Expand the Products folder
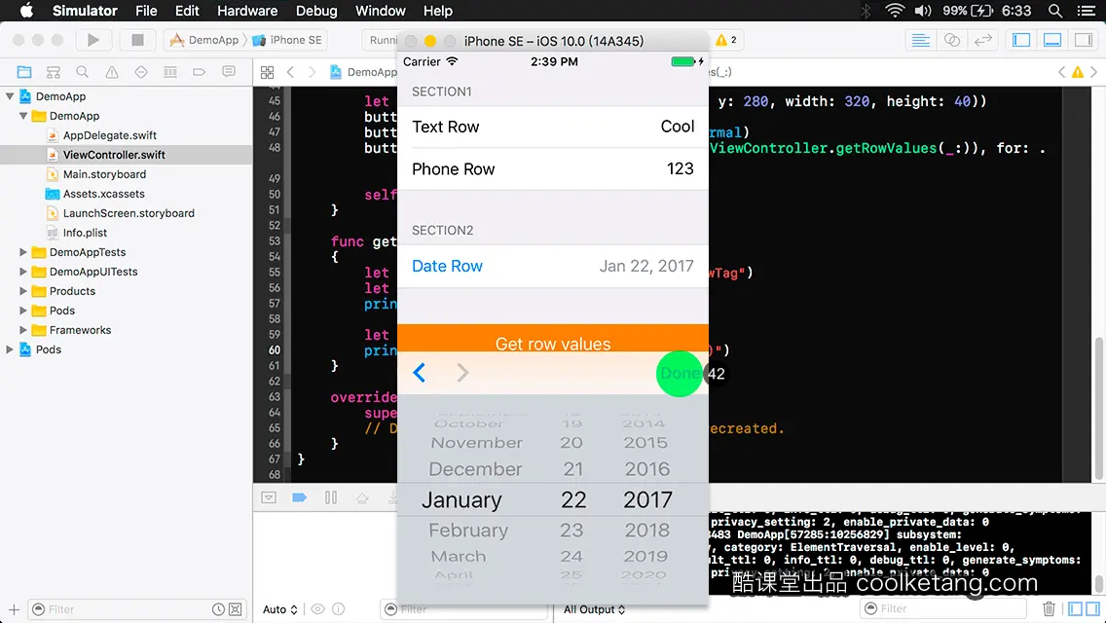Viewport: 1106px width, 623px height. pyautogui.click(x=23, y=291)
